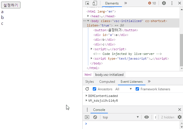Screen dimensions: 183x129
Task: Open the console drawer three-dot menu
Action: pyautogui.click(x=87, y=109)
